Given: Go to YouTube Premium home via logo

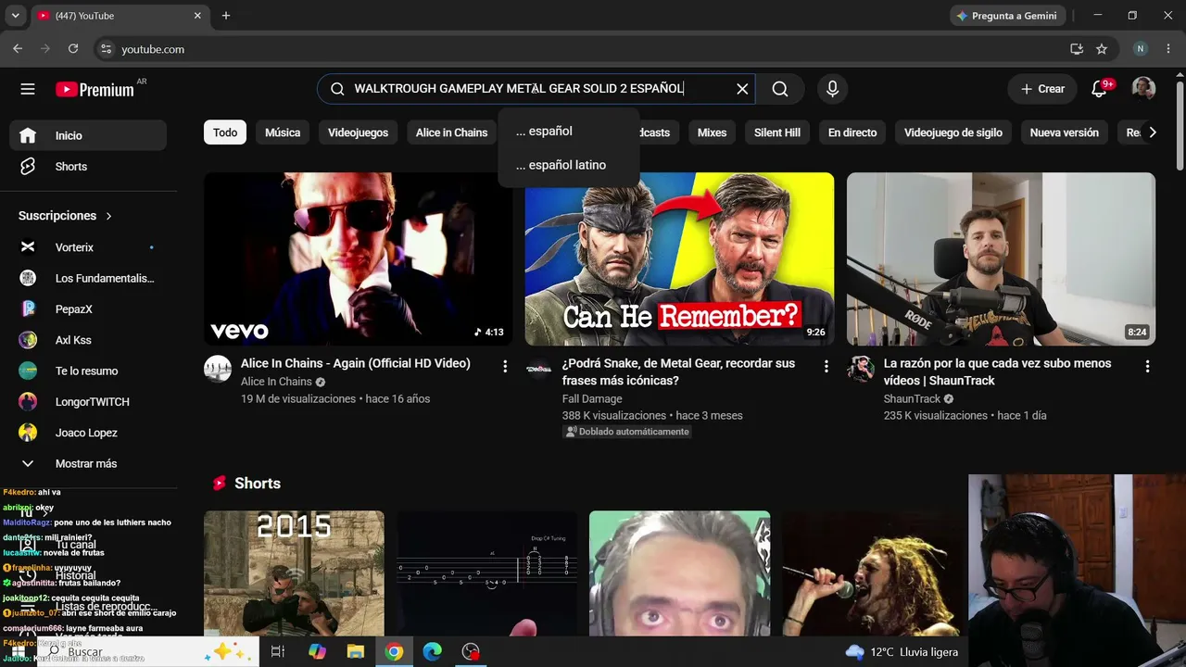Looking at the screenshot, I should pyautogui.click(x=95, y=89).
